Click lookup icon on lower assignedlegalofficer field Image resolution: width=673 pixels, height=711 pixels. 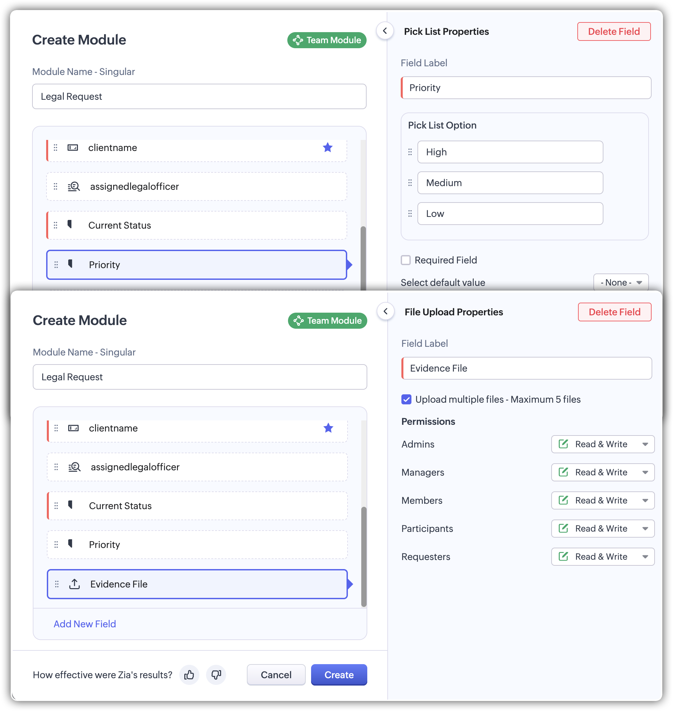[74, 467]
